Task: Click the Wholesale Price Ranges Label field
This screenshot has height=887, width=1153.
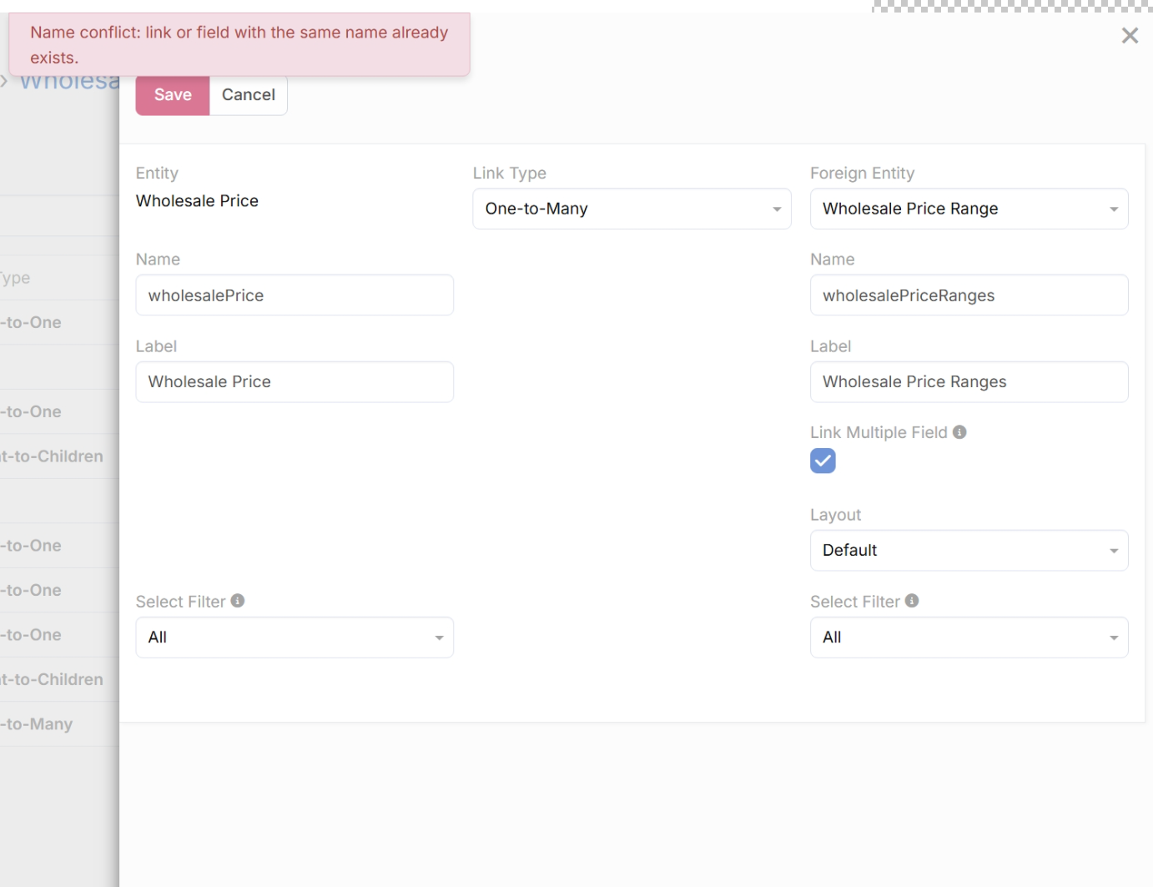Action: coord(968,382)
